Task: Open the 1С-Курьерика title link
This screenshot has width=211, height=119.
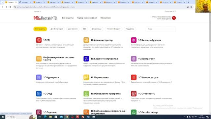Action: pos(51,77)
